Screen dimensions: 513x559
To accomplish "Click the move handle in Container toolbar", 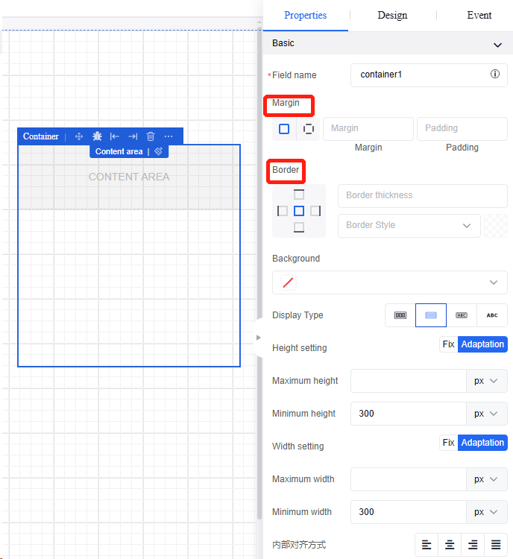I will (x=79, y=136).
